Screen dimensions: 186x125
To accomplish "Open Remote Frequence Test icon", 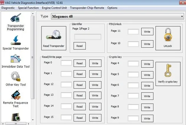I will pos(16,94).
